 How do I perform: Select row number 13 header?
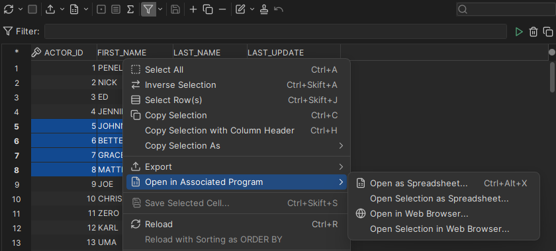coord(17,242)
